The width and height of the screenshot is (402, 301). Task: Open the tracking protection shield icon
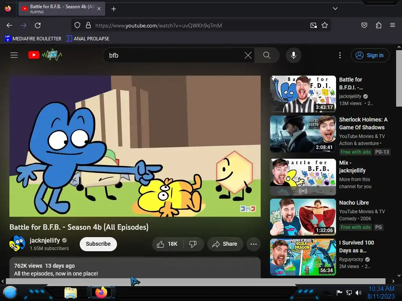click(x=77, y=25)
